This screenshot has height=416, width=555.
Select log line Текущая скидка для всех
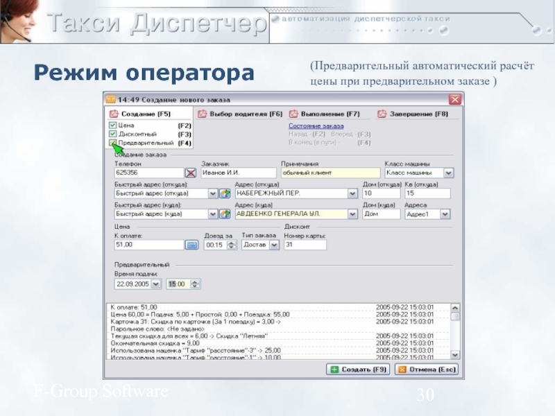point(278,336)
